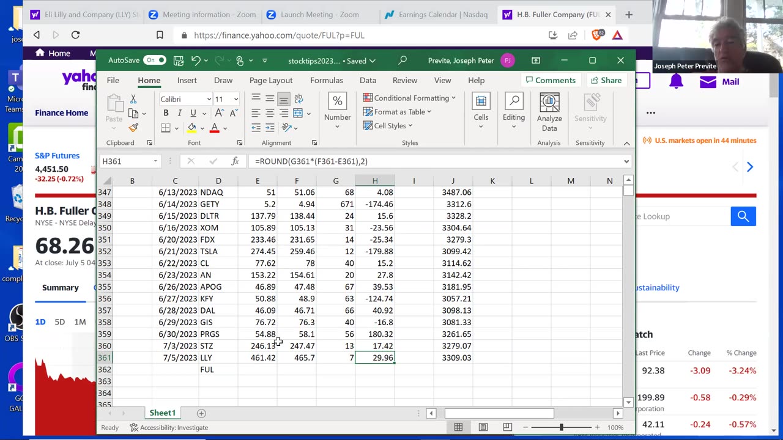Open the Excel search magnifier
Screen dimensions: 783x440
coord(403,61)
